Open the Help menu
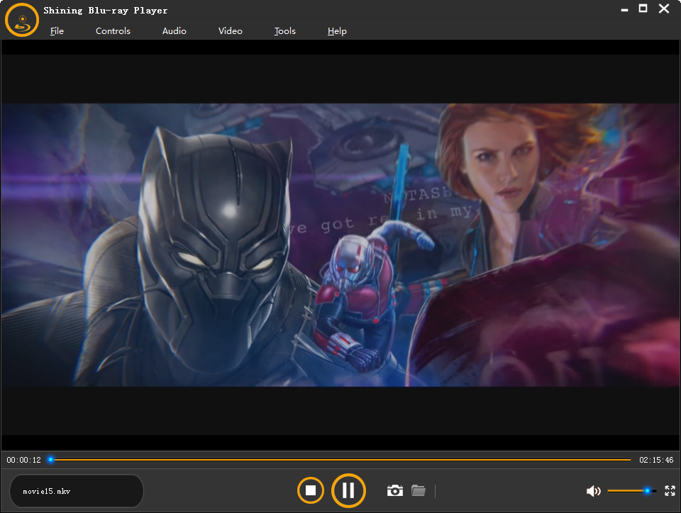Screen dimensions: 681x513 tap(337, 30)
